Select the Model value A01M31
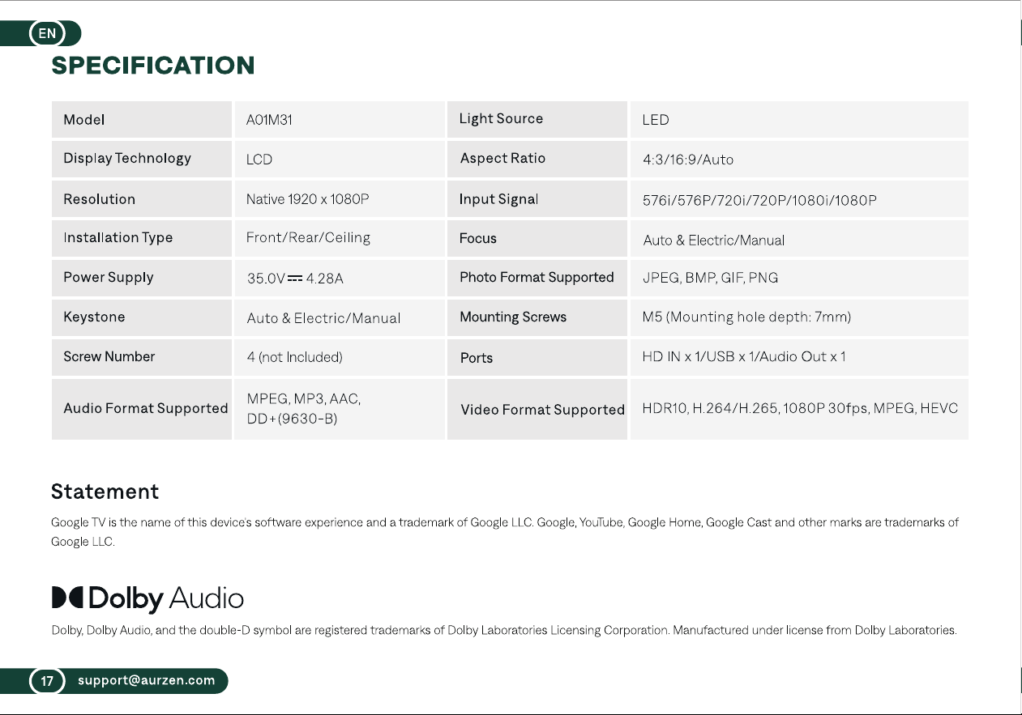Image resolution: width=1022 pixels, height=715 pixels. 269,120
